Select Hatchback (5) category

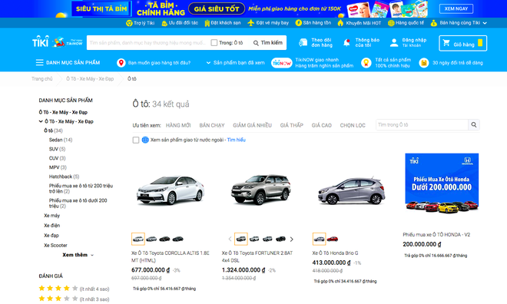pyautogui.click(x=64, y=177)
